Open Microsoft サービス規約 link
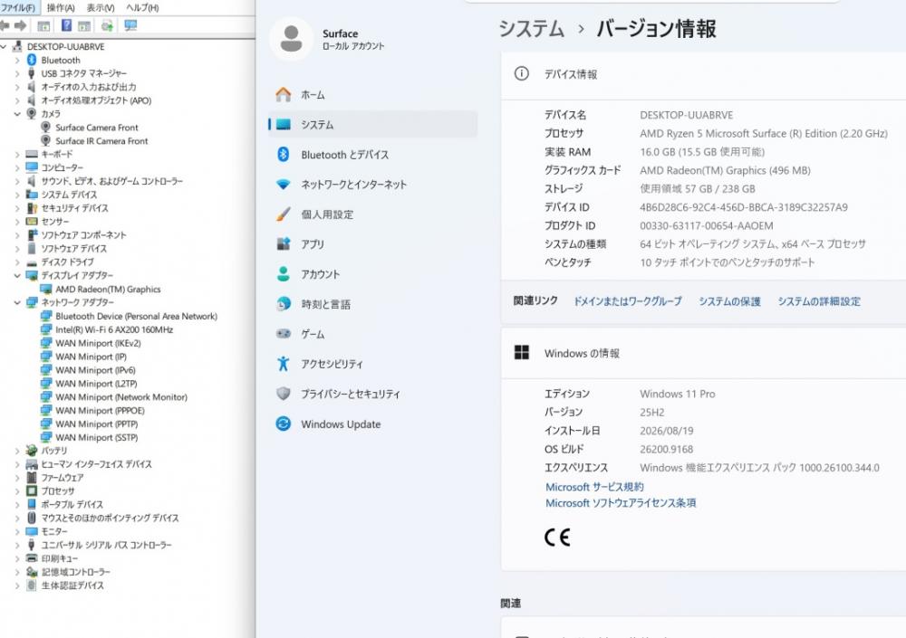This screenshot has width=906, height=638. click(594, 487)
